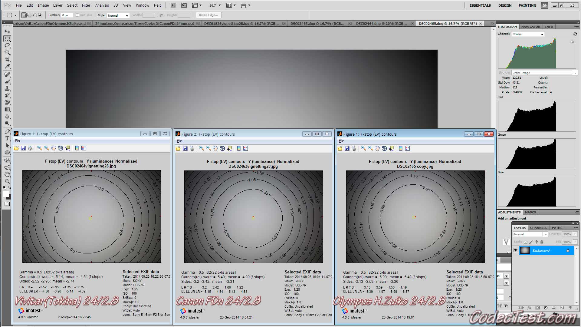
Task: Select the Brush tool
Action: (x=7, y=81)
